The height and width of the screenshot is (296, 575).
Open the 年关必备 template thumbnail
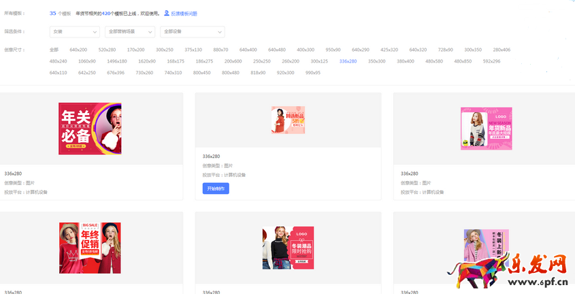click(x=90, y=129)
